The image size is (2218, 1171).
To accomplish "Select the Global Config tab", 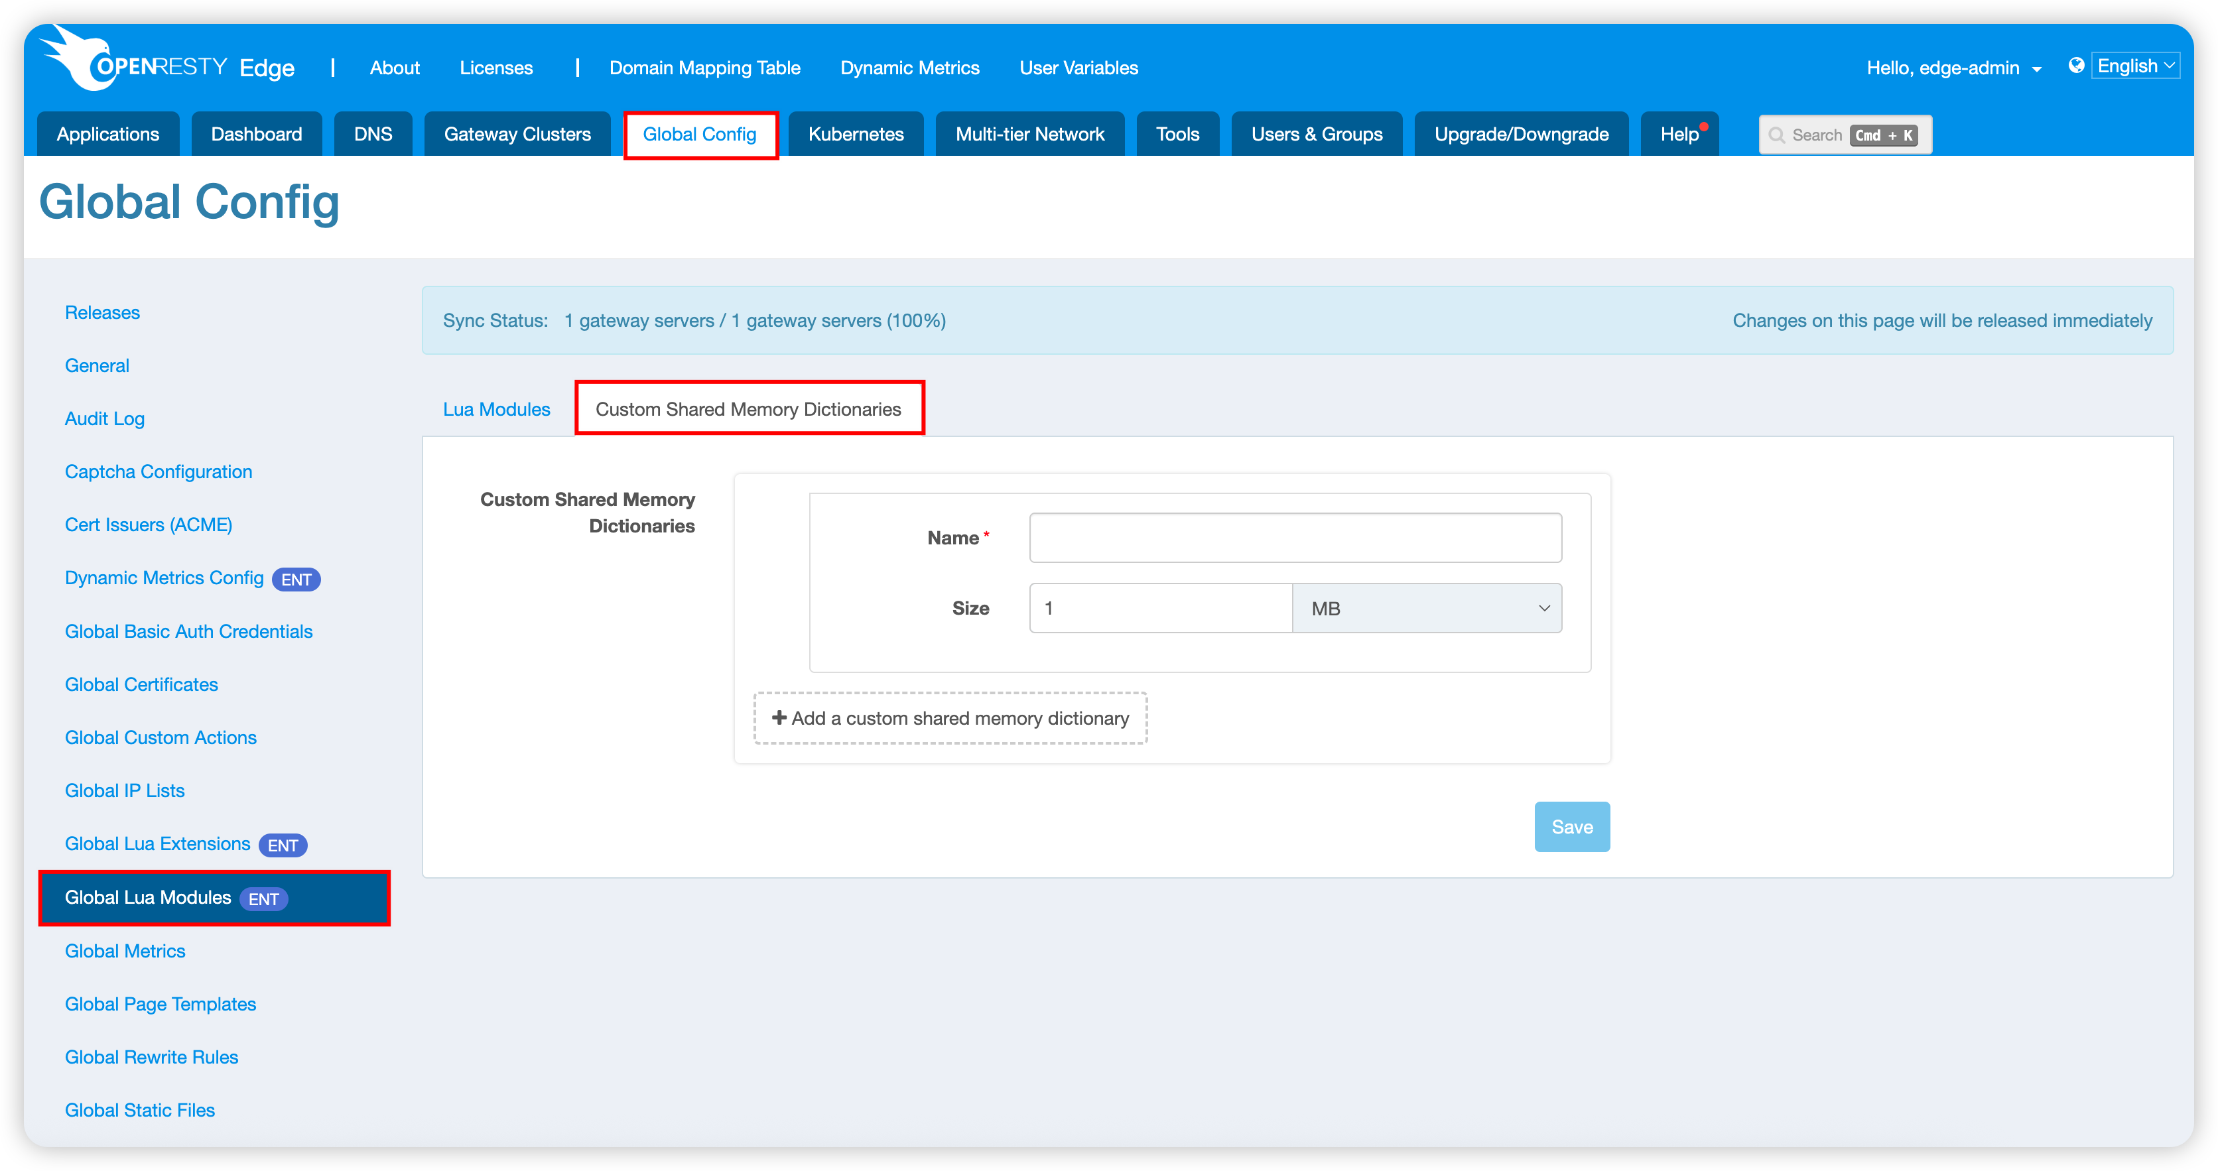I will tap(700, 135).
